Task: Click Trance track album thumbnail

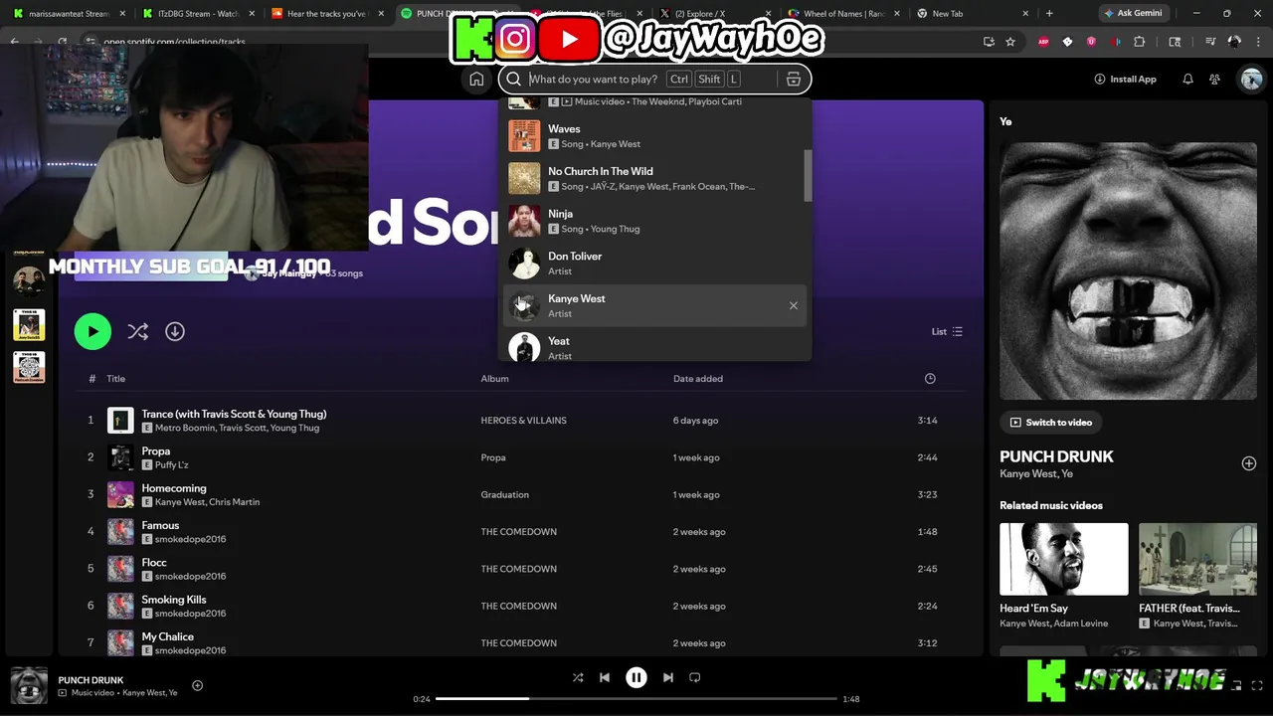Action: coord(120,421)
